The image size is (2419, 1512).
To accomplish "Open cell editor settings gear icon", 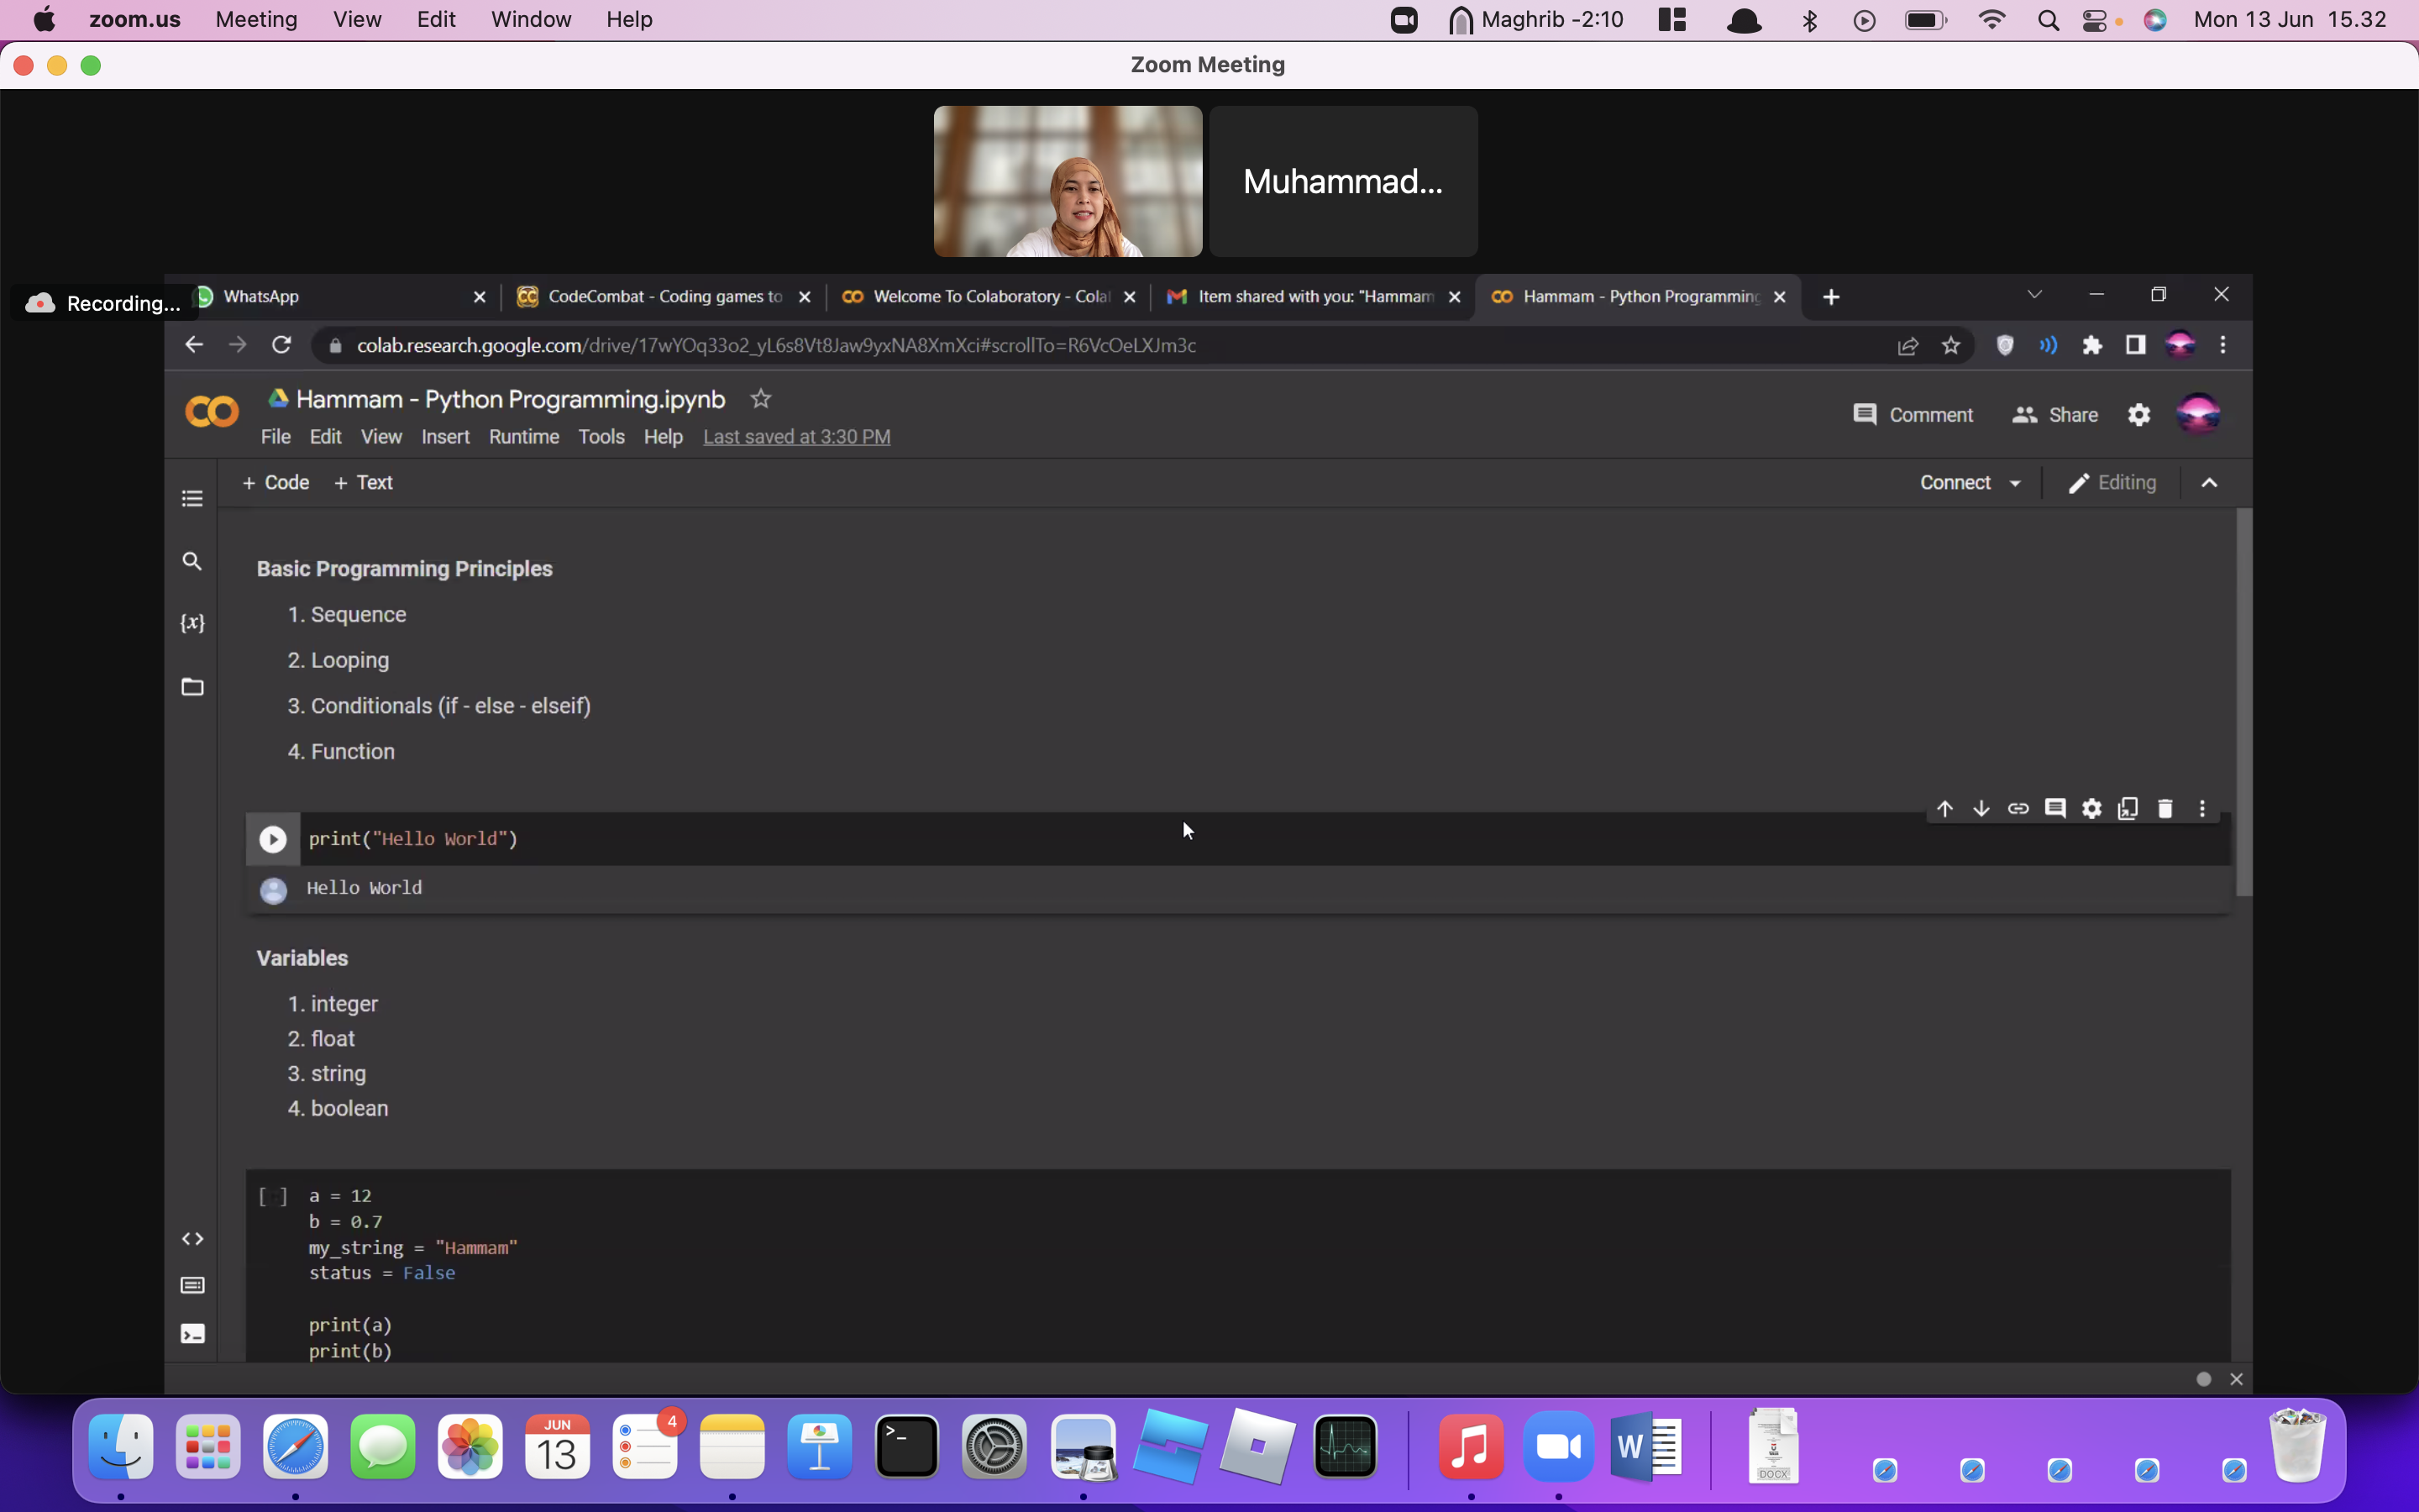I will point(2092,808).
